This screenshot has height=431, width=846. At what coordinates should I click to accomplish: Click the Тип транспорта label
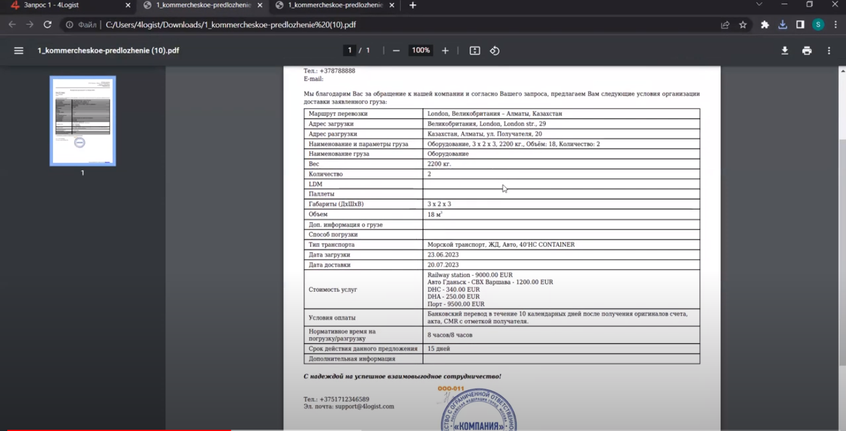[332, 245]
